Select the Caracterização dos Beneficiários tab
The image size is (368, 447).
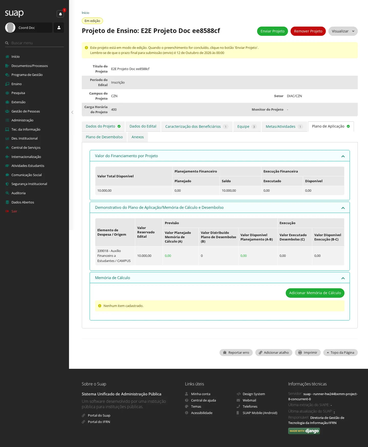197,127
